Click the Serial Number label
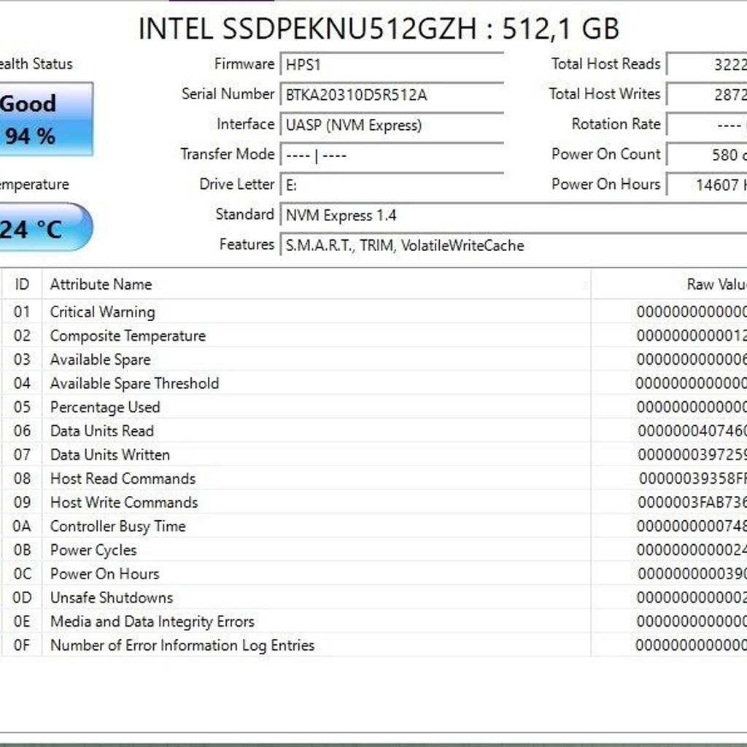 228,94
